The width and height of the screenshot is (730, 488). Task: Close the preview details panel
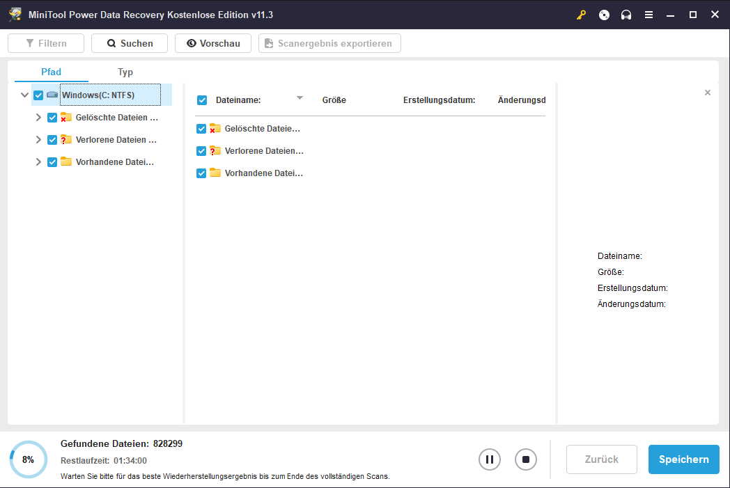tap(707, 93)
